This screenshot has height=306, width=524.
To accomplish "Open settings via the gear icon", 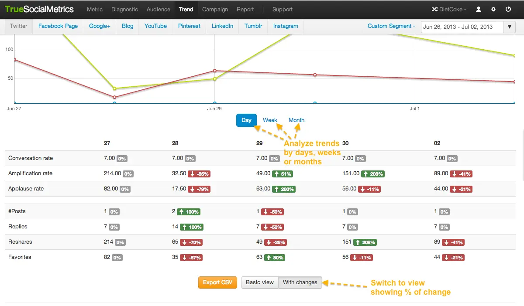I will (493, 9).
